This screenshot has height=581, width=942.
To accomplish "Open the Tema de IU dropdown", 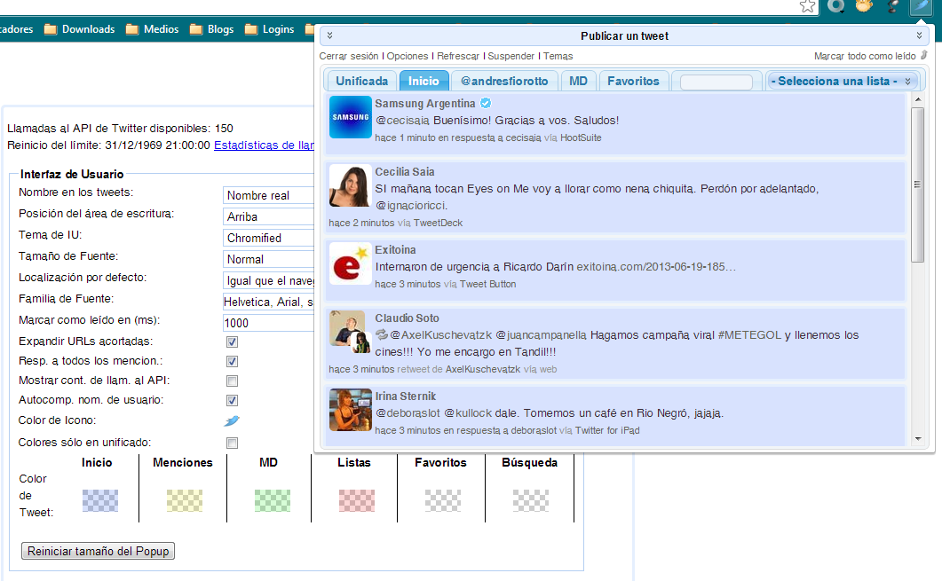I will click(268, 238).
